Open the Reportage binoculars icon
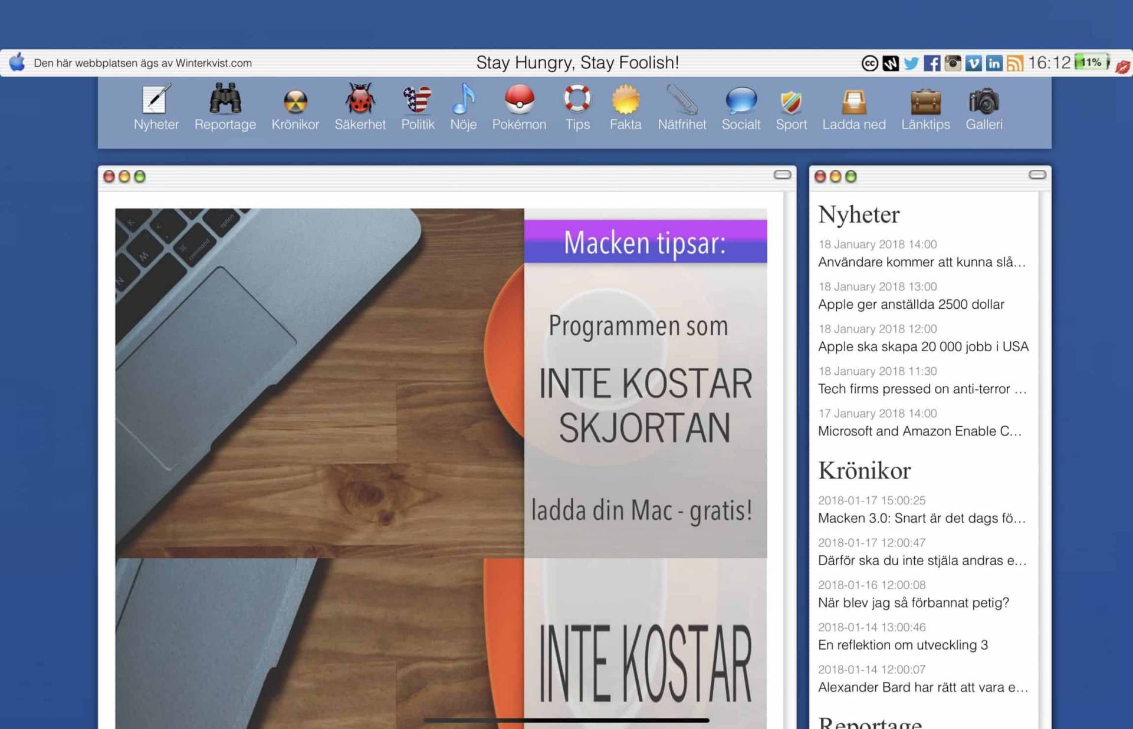 (x=225, y=99)
